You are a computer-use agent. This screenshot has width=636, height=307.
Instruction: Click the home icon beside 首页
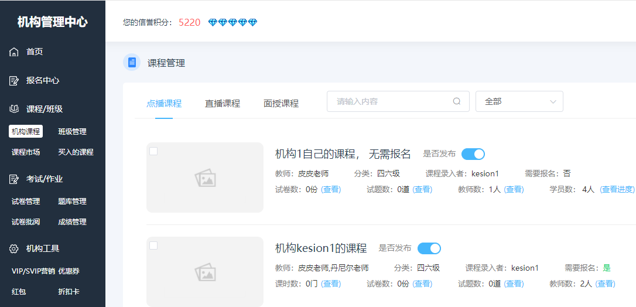point(14,52)
